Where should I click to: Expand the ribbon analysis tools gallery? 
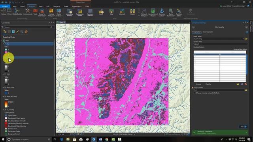coord(139,16)
